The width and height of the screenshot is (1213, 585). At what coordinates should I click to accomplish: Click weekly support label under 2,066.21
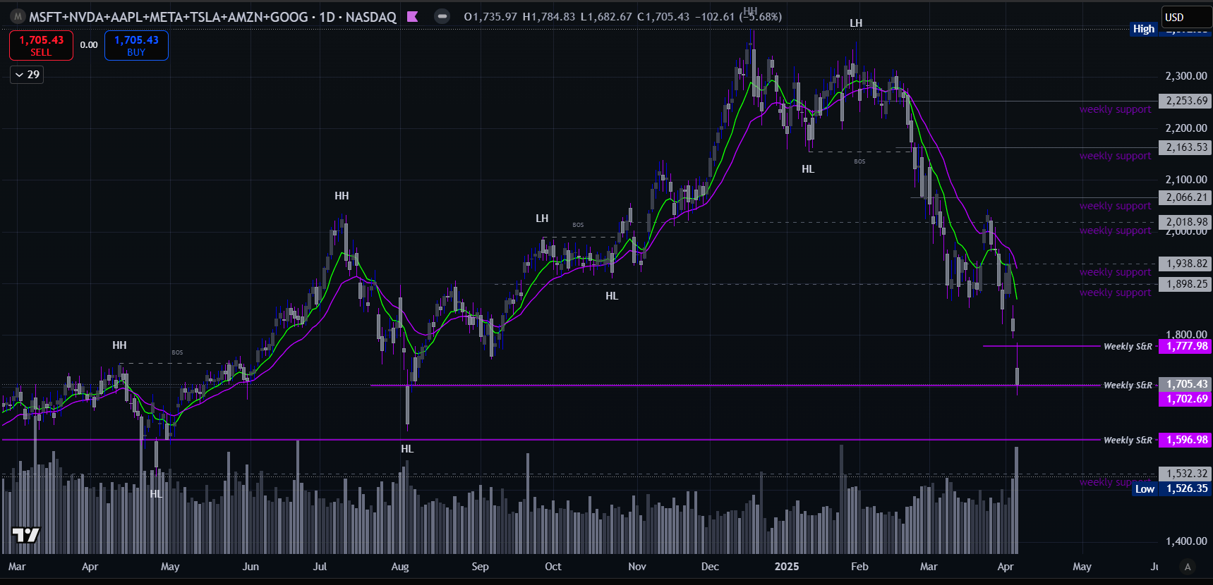(x=1115, y=206)
